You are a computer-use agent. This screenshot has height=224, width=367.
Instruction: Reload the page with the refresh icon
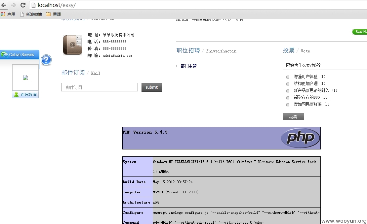(23, 5)
